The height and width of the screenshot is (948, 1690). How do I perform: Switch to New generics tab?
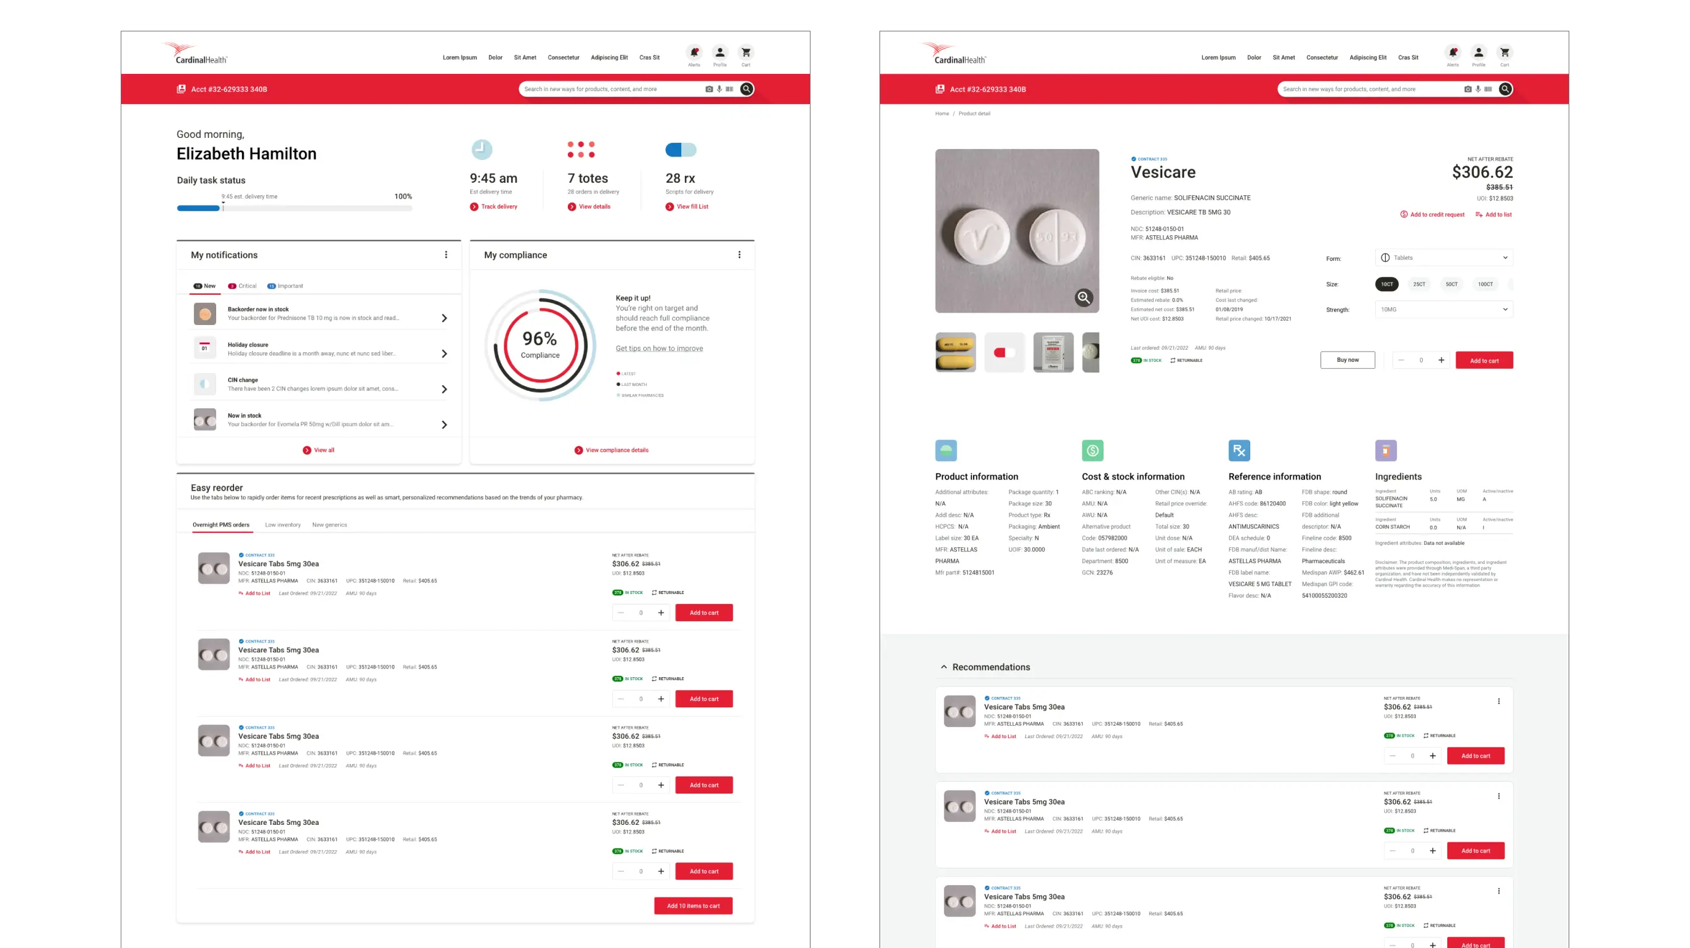[330, 525]
